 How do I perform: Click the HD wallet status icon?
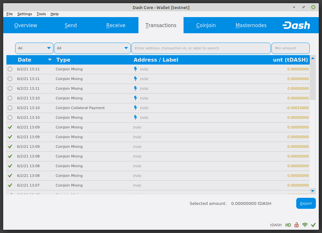click(x=288, y=225)
